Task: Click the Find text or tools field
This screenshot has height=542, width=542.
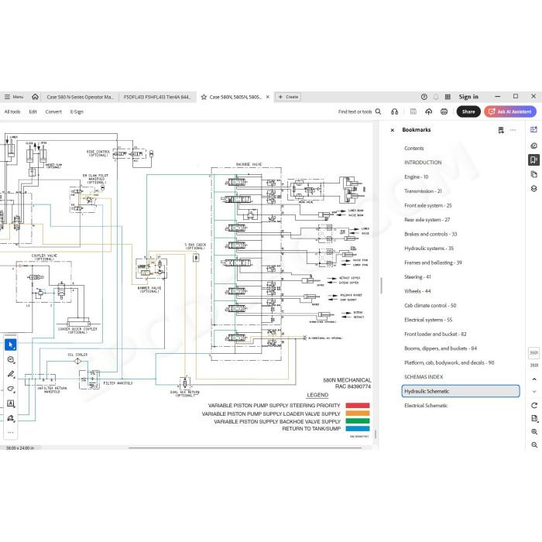Action: (355, 111)
